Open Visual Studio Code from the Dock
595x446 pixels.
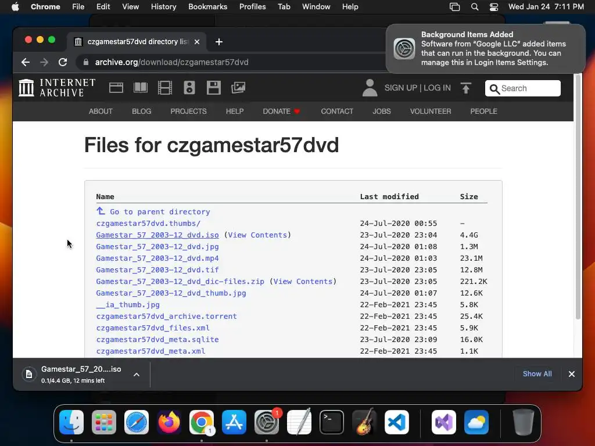[397, 422]
